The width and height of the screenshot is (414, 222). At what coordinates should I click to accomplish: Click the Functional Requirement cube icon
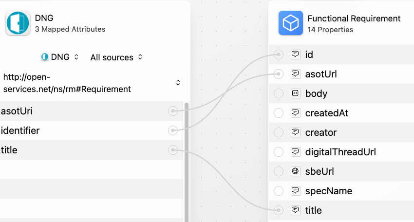coord(291,23)
